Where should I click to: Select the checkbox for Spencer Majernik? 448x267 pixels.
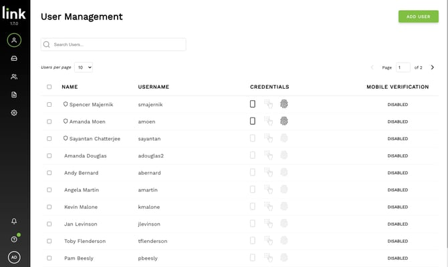(x=49, y=104)
